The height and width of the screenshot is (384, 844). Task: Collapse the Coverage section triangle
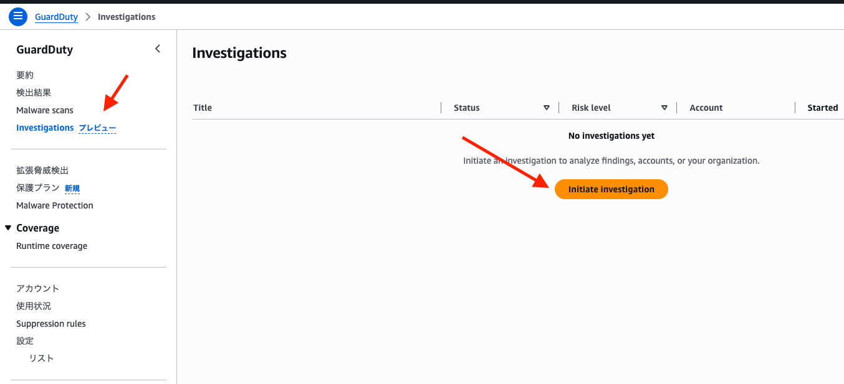point(8,228)
